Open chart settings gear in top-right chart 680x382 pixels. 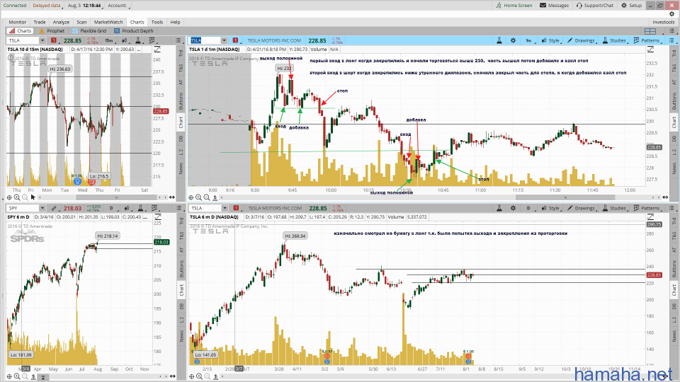[514, 40]
